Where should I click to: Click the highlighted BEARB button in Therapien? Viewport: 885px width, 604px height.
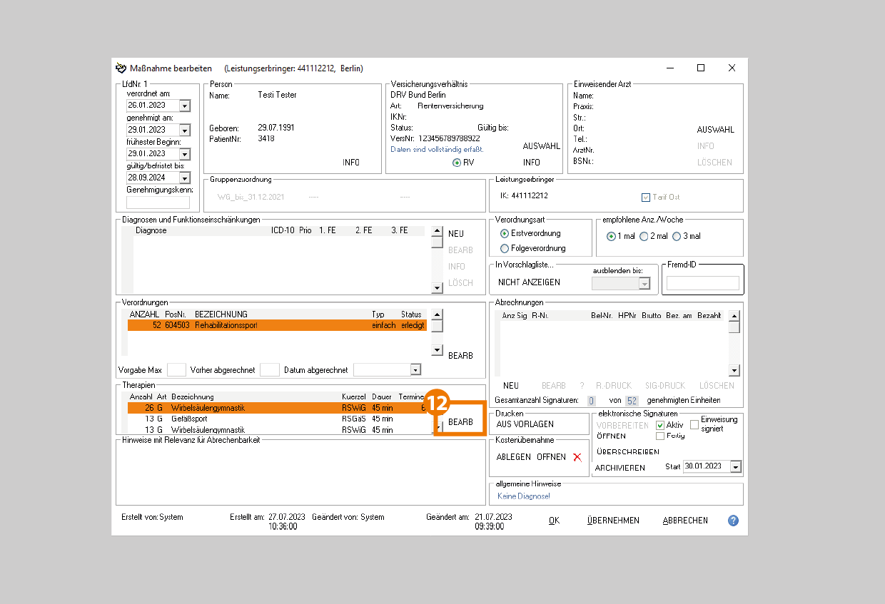(x=460, y=422)
